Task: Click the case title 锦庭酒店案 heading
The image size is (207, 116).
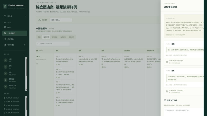Action: (56, 7)
